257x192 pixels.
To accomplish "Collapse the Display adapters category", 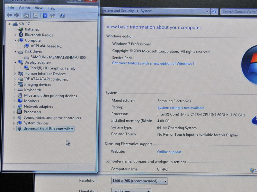I will pos(15,62).
